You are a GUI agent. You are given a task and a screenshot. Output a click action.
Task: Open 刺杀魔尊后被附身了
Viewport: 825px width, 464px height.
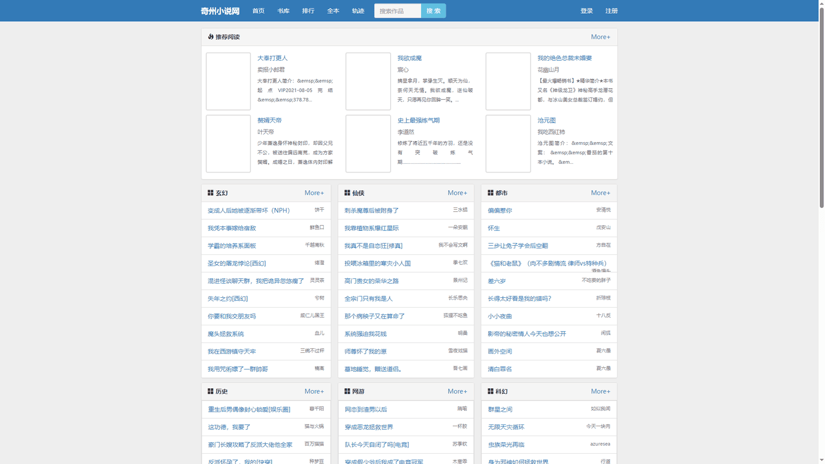tap(371, 210)
